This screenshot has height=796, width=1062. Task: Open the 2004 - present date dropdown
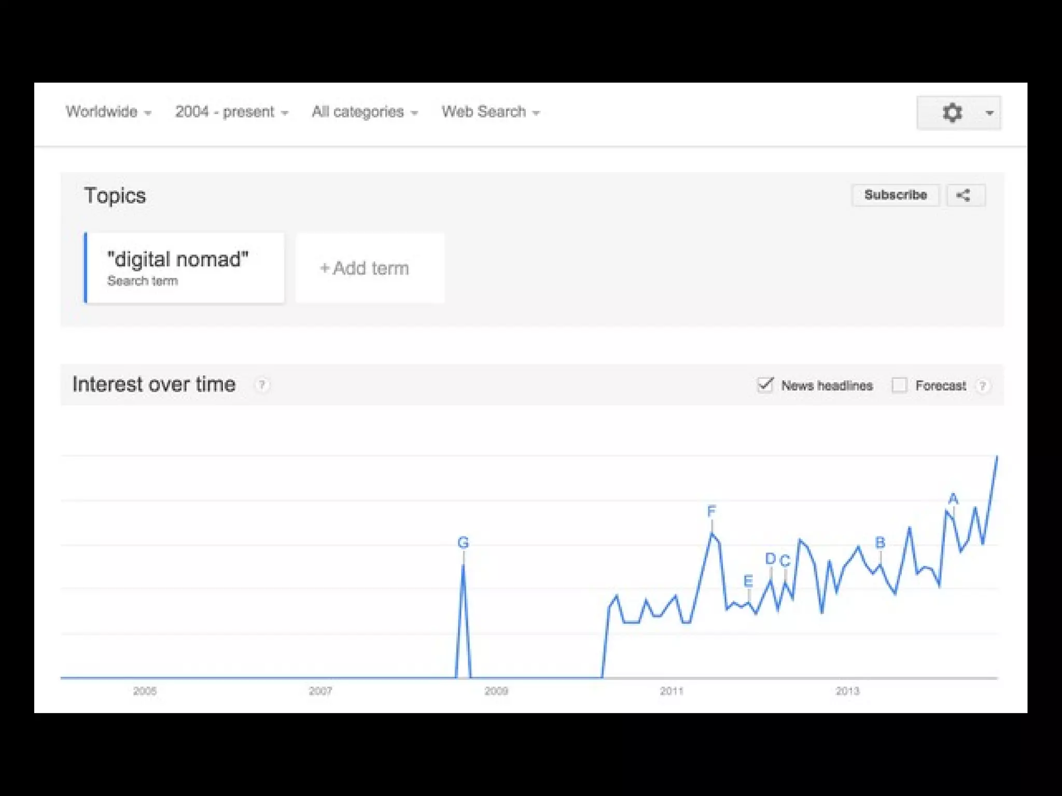tap(231, 112)
